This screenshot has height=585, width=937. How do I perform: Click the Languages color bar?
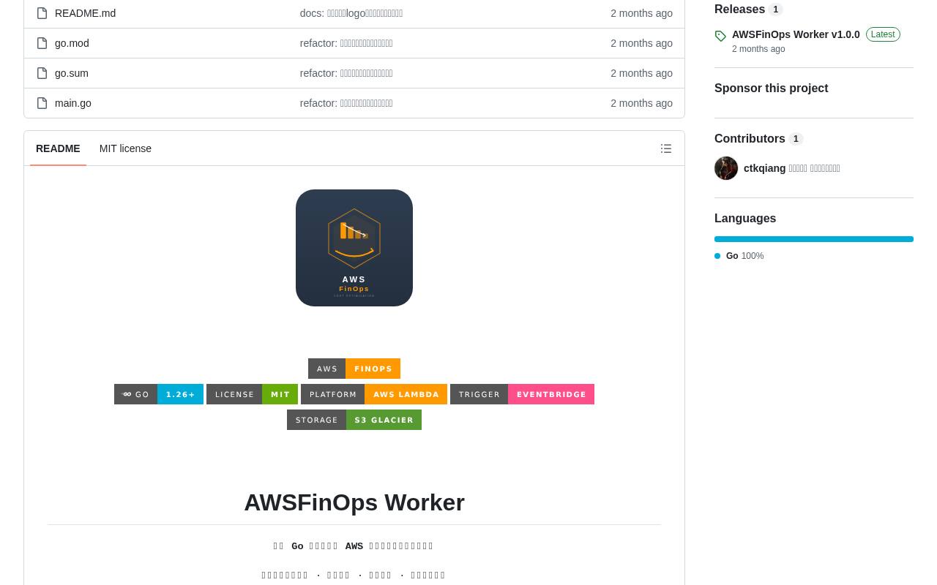814,239
